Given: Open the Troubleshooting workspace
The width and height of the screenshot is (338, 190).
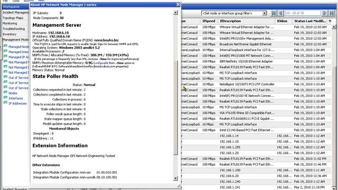Looking at the screenshot, I should pyautogui.click(x=14, y=28).
